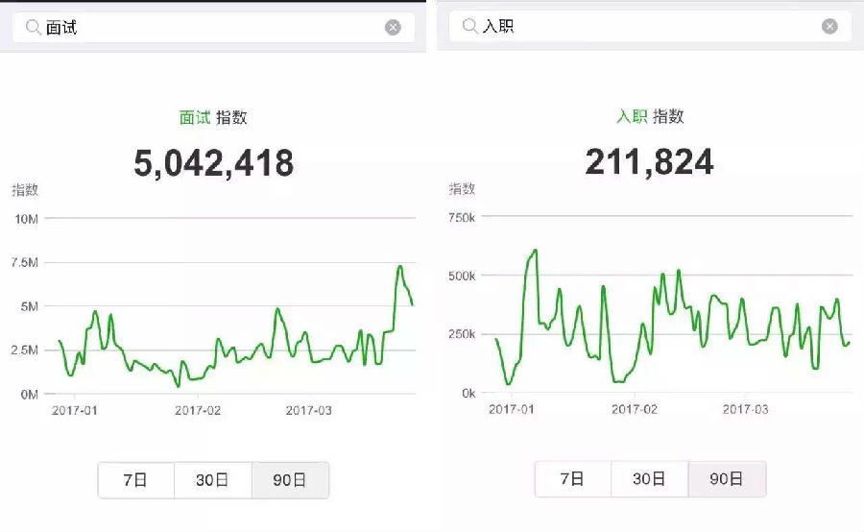Click the index value 5,042,418
The height and width of the screenshot is (532, 864).
(x=214, y=164)
